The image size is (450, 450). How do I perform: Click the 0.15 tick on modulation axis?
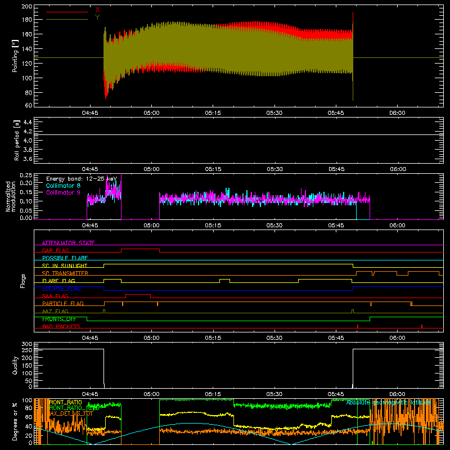(26, 192)
